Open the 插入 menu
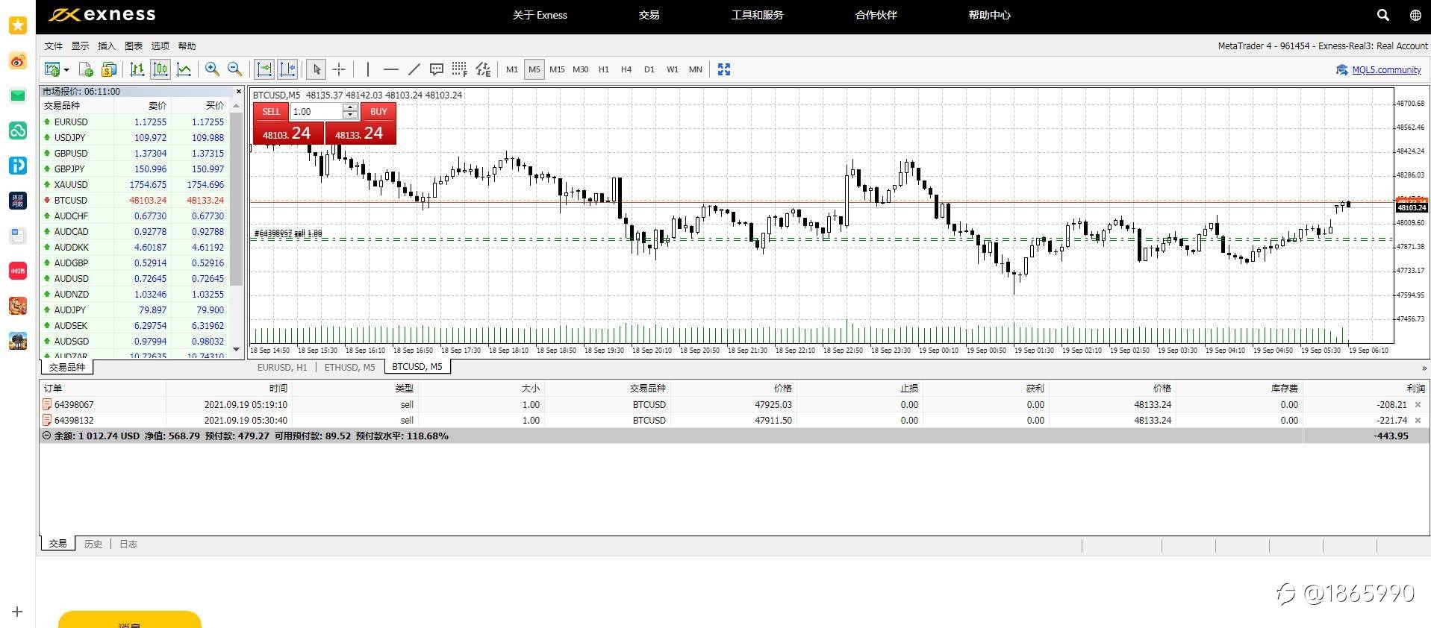1431x628 pixels. (107, 46)
